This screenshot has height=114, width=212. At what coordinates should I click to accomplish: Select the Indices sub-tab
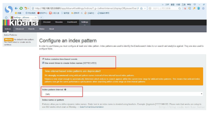(8, 29)
